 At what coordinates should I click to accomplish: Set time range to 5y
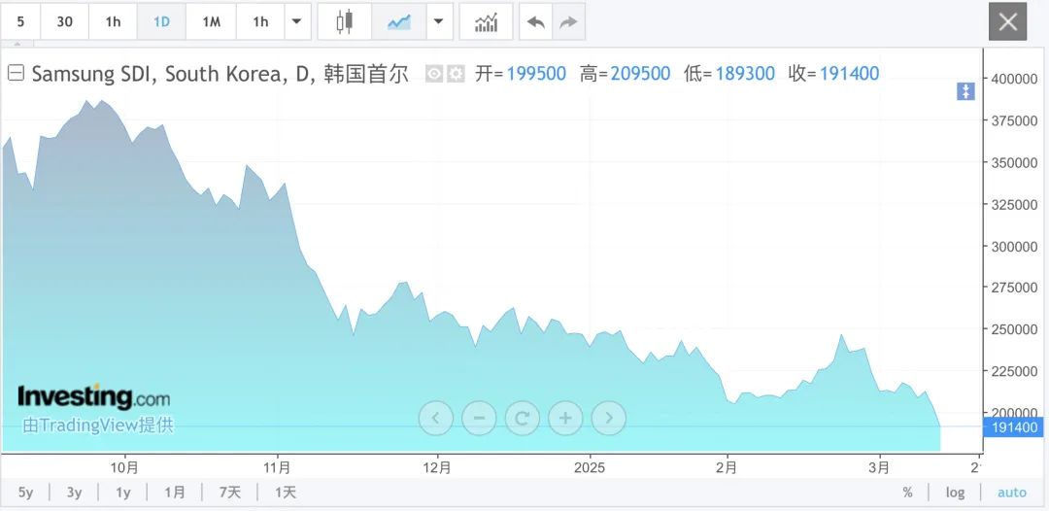[x=25, y=493]
